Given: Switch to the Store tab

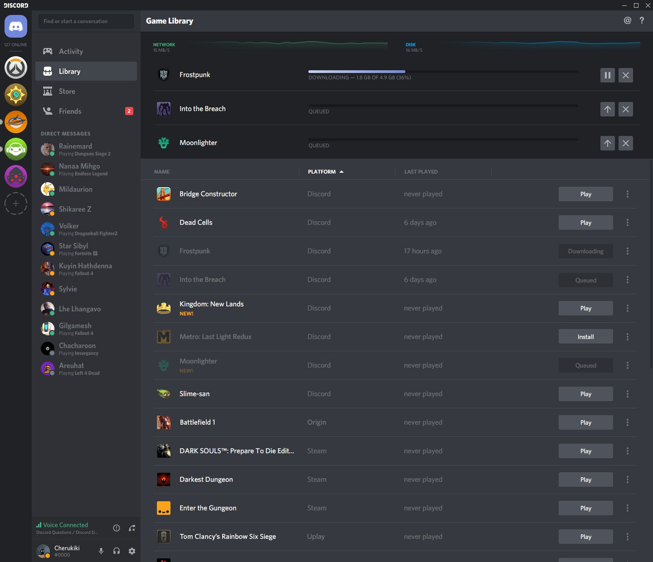Looking at the screenshot, I should click(67, 91).
